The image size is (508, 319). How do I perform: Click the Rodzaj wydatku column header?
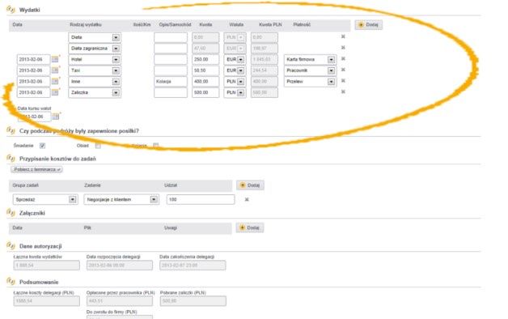click(x=86, y=24)
